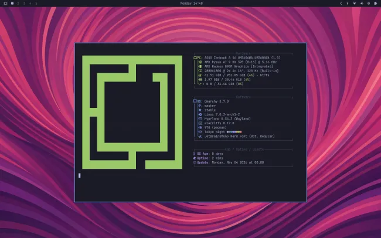Click the calendar icon beside Update
The height and width of the screenshot is (238, 381).
point(195,162)
